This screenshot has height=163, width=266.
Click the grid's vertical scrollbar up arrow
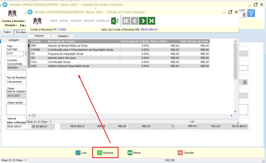pos(235,41)
